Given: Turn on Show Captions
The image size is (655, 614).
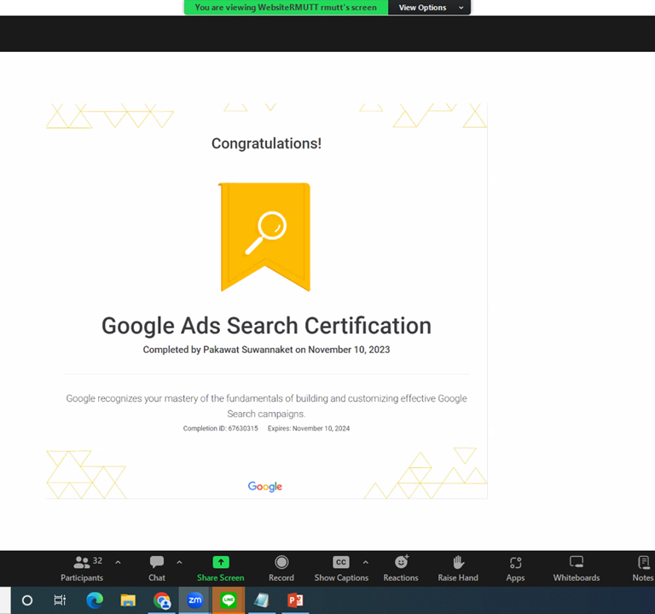Looking at the screenshot, I should tap(341, 569).
